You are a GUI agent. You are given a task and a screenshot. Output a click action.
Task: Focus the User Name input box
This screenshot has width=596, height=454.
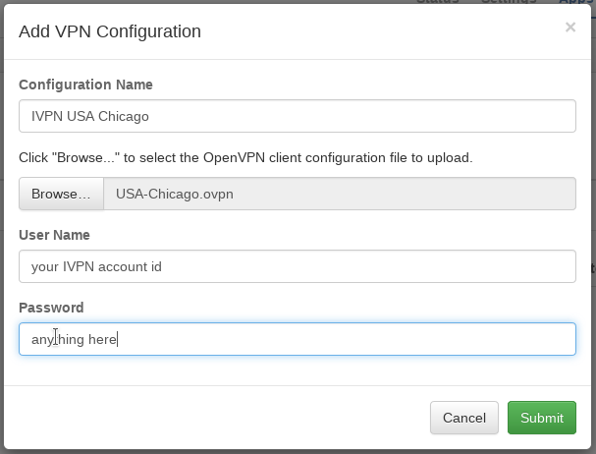pyautogui.click(x=297, y=265)
